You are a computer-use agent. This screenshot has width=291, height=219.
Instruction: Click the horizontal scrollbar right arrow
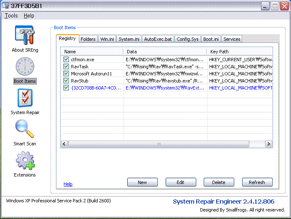(x=269, y=144)
